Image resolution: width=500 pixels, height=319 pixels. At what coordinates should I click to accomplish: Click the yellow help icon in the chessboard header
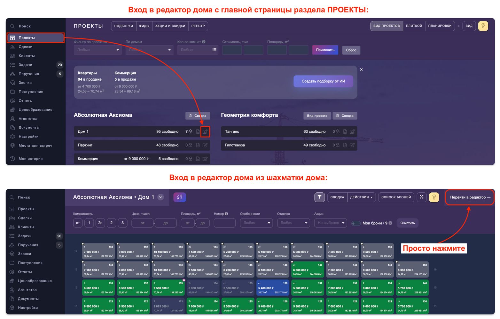tap(434, 197)
